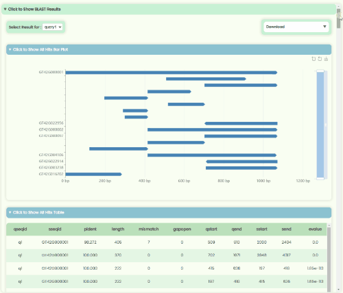
Task: Click the hits table scrollbar down arrow
Action: click(x=329, y=290)
